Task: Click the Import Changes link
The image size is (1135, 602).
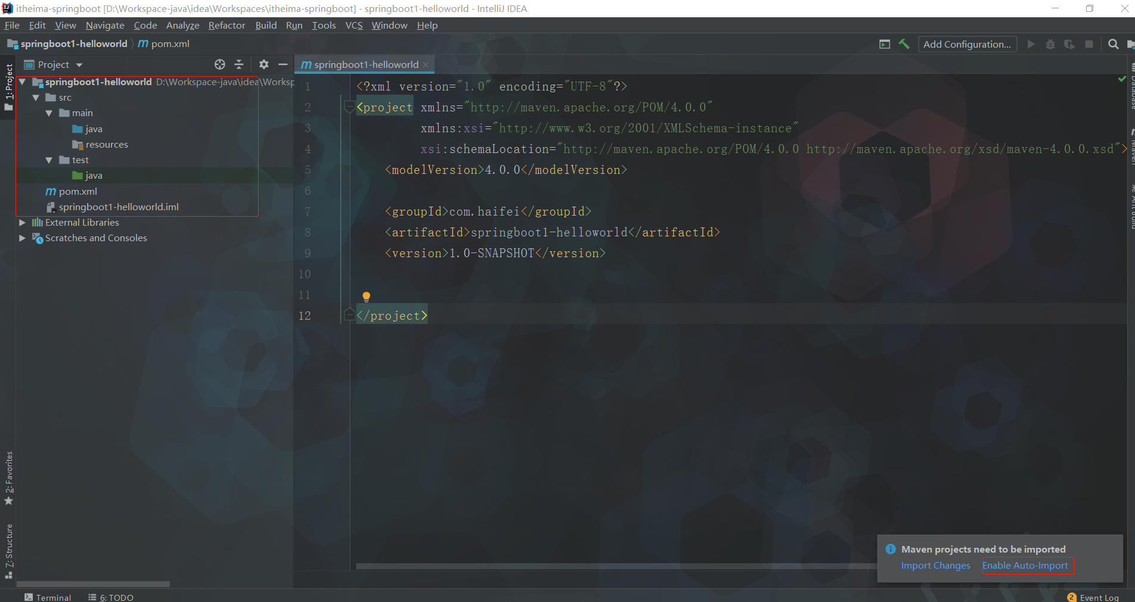Action: point(935,566)
